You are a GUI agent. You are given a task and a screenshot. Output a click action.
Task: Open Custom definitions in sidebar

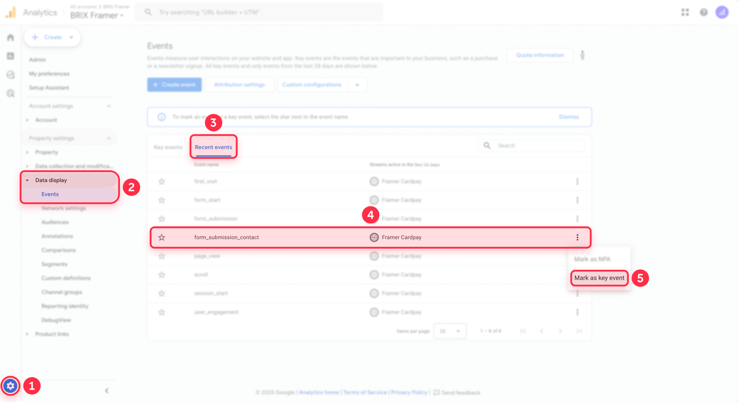[66, 278]
